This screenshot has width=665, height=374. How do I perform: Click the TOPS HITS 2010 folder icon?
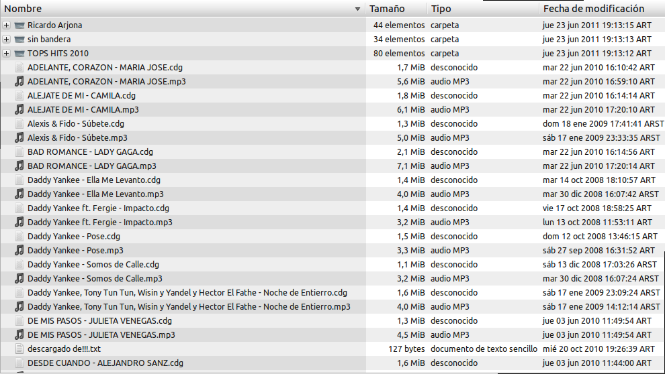pyautogui.click(x=19, y=54)
